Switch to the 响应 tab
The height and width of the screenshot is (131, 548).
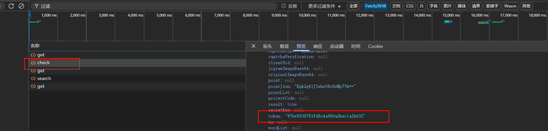[x=318, y=46]
